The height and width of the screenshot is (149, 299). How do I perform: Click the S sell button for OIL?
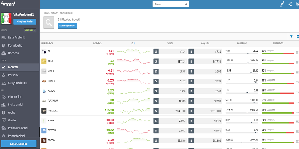coord(156,51)
